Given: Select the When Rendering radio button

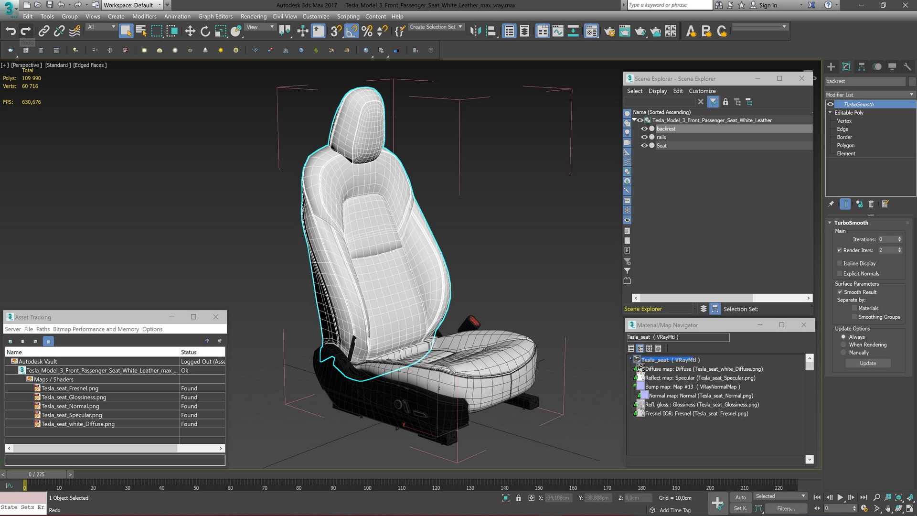Looking at the screenshot, I should 843,345.
